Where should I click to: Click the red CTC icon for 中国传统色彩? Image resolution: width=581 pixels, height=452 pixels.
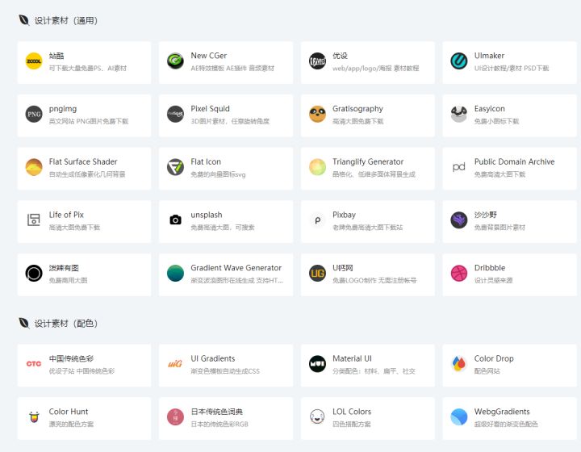pos(34,364)
